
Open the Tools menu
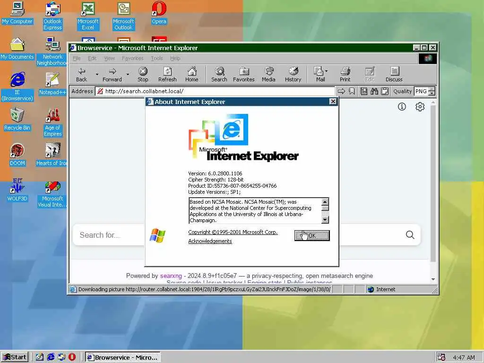point(157,58)
